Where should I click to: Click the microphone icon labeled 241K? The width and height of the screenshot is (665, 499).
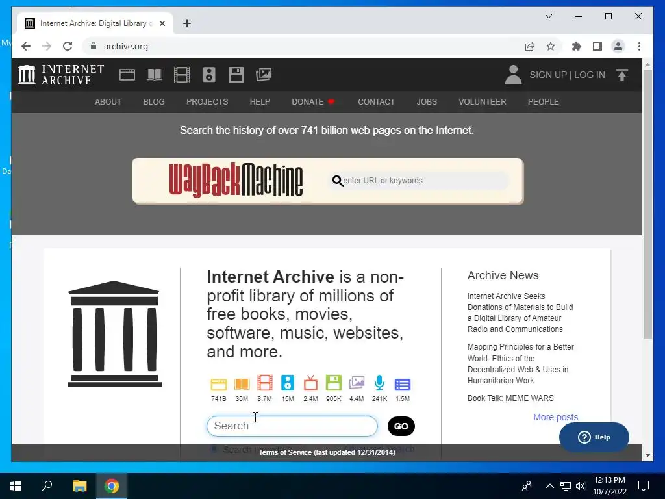[x=379, y=383]
